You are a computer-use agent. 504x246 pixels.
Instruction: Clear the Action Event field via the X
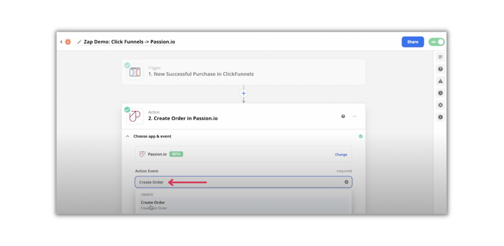[346, 182]
